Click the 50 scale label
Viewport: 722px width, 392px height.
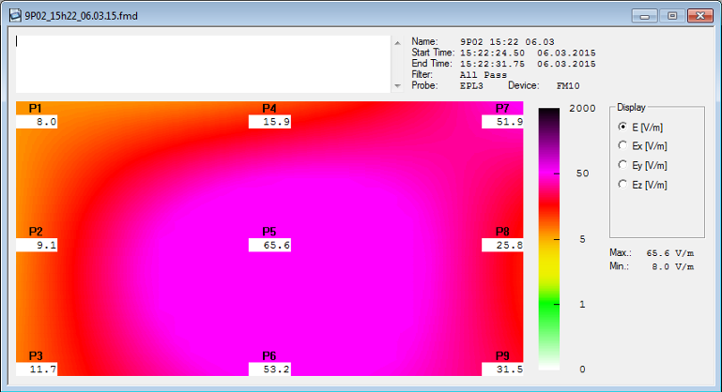(582, 173)
